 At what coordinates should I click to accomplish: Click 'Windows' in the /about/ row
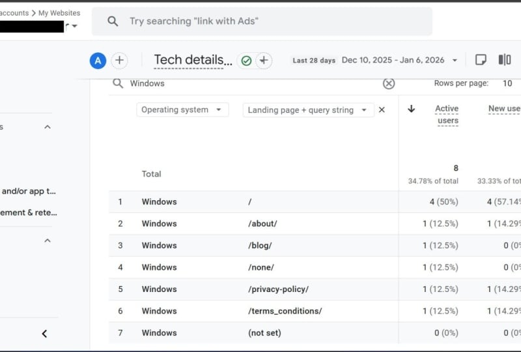159,224
